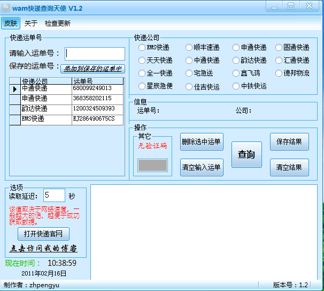Select row header of 申通快递 row
Image resolution: width=324 pixels, height=291 pixels.
[15, 100]
